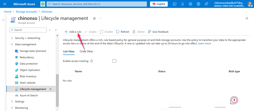Focus the global search resources box
This screenshot has height=111, width=254.
[x=97, y=4]
